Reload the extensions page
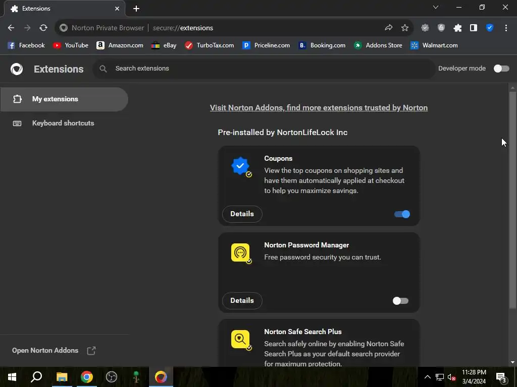This screenshot has height=387, width=517. point(43,28)
